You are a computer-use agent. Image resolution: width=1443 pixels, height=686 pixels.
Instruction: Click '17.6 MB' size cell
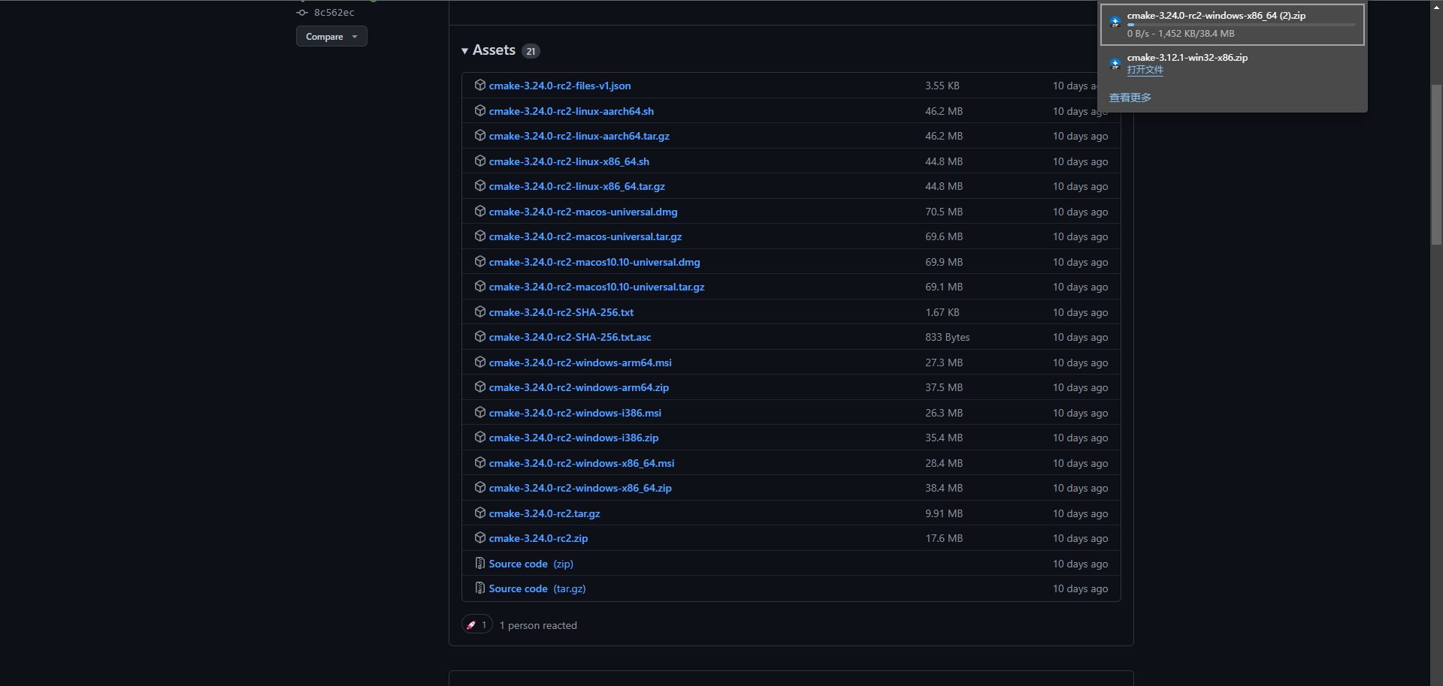[x=944, y=538]
